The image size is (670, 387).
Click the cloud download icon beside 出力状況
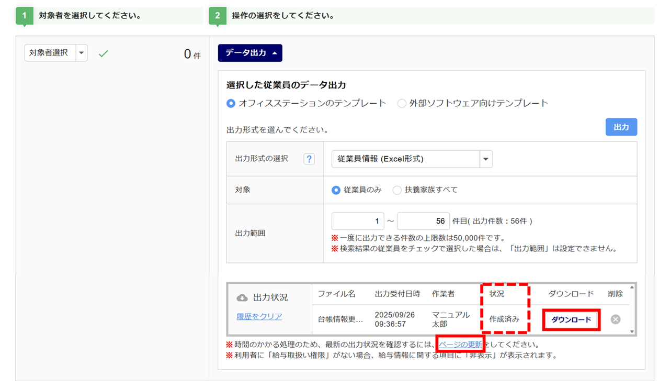pos(242,297)
